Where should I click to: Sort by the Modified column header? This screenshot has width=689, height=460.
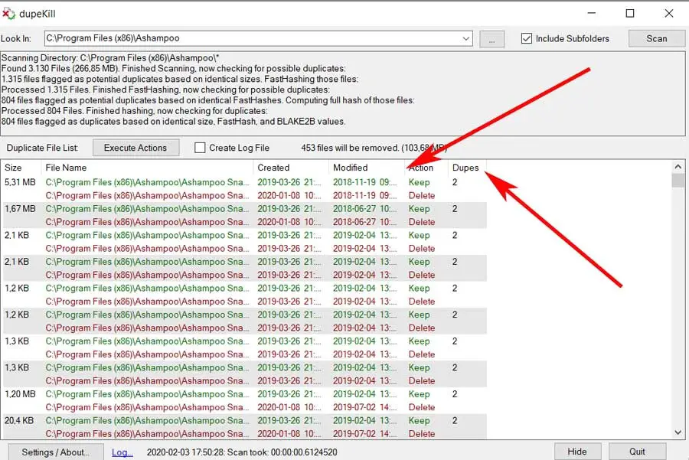[367, 168]
